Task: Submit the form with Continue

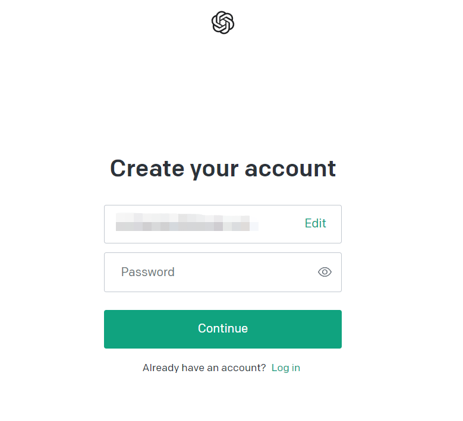Action: pos(223,329)
